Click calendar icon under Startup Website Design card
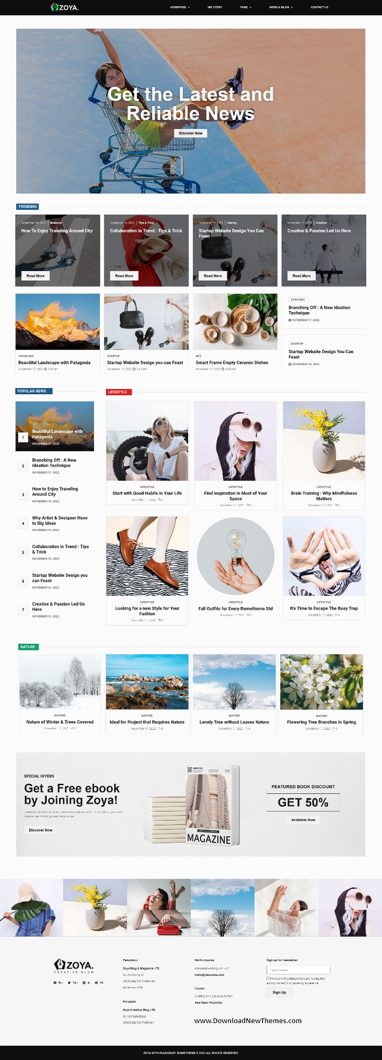382x1060 pixels. [290, 364]
